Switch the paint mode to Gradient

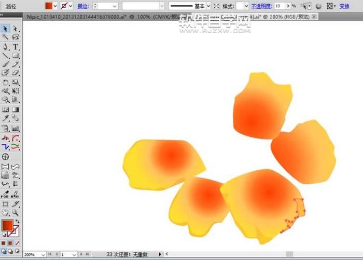click(10, 242)
